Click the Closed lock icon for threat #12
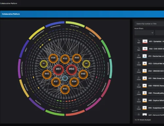The width and height of the screenshot is (164, 126). pyautogui.click(x=139, y=56)
